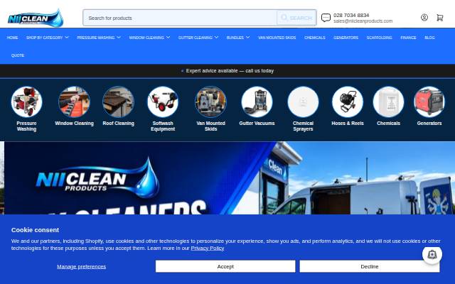
Task: Select the Pressure Washing category circle
Action: (26, 102)
